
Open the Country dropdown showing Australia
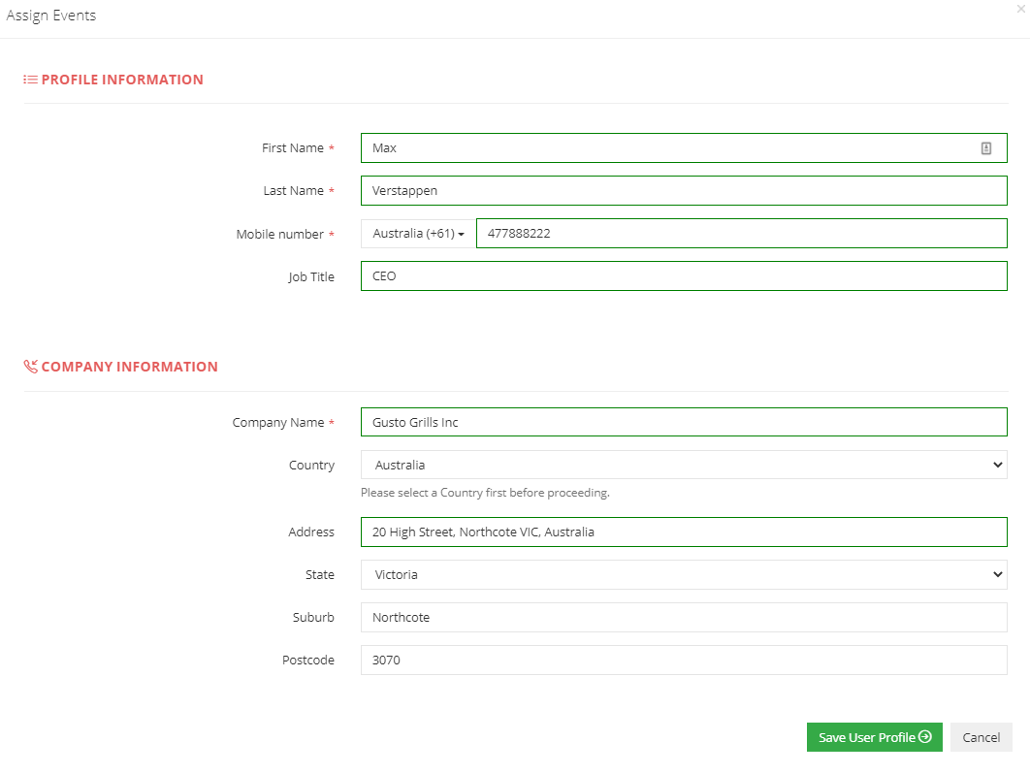pyautogui.click(x=684, y=465)
